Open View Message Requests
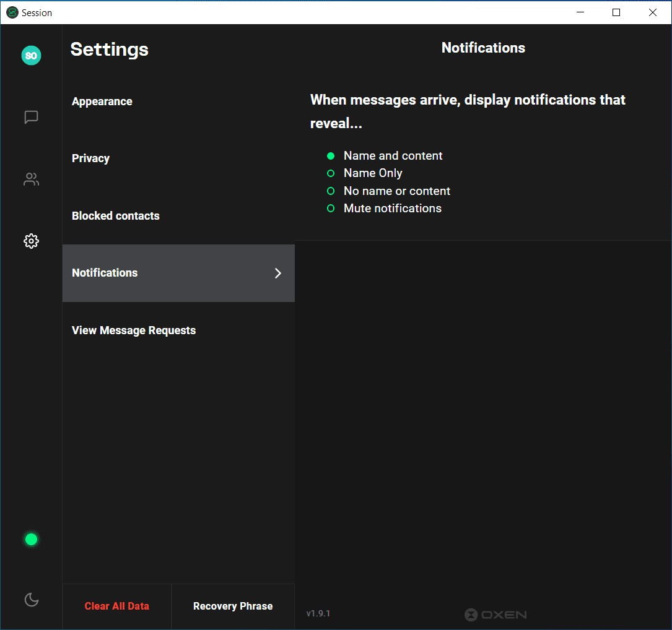Screen dimensions: 672x630 [134, 330]
